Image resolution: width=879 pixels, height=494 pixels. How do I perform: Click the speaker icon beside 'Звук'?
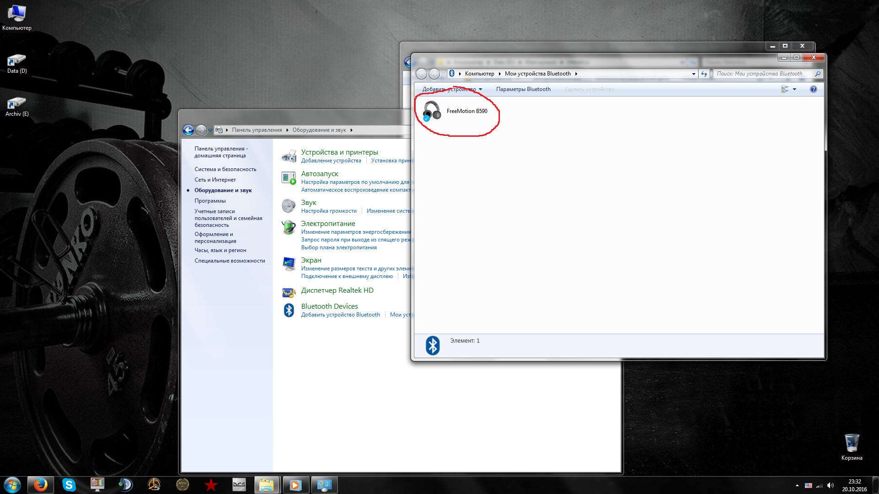(x=289, y=206)
